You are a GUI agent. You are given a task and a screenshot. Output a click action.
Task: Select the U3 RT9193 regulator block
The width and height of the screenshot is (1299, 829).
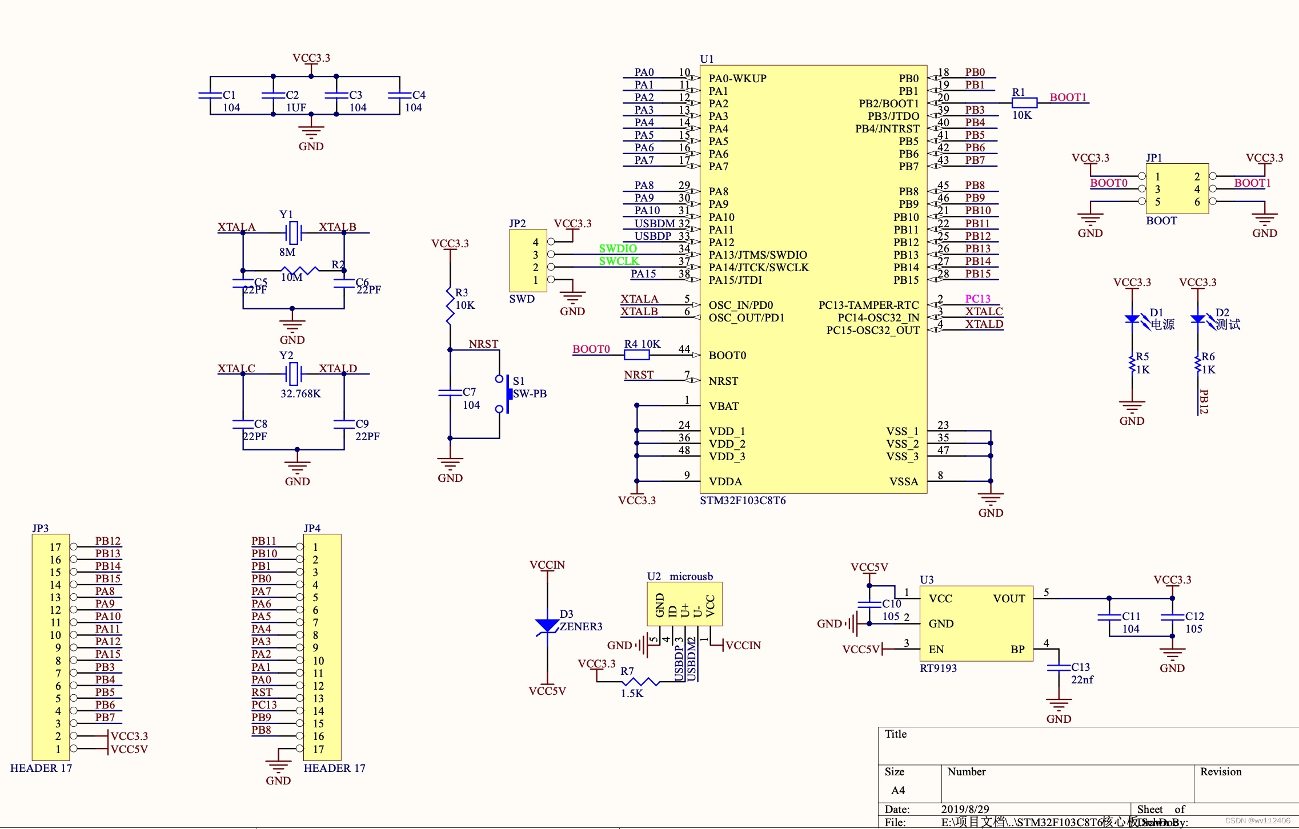[x=976, y=623]
